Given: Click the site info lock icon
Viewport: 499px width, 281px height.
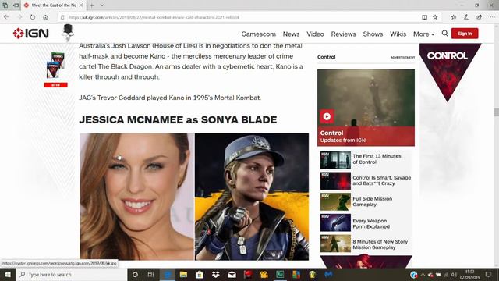Looking at the screenshot, I should coord(62,17).
